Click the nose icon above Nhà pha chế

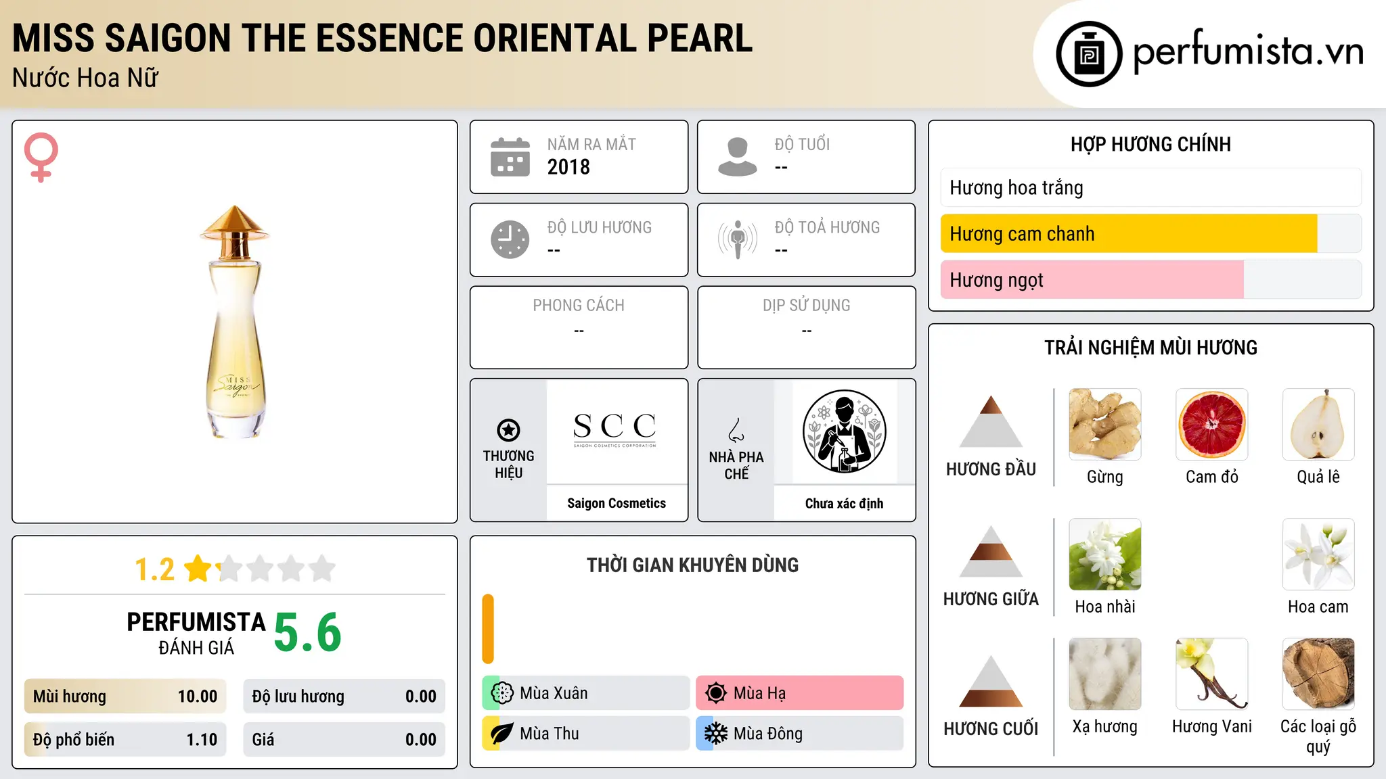(736, 430)
